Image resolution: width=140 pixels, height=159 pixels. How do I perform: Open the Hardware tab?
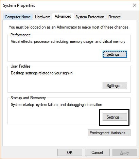(42, 17)
